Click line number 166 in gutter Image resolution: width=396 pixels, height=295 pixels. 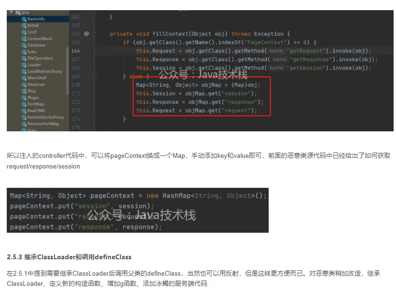76,51
